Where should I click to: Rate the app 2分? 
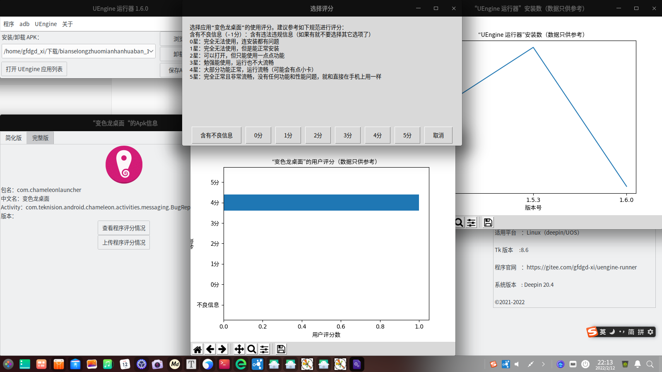click(318, 135)
